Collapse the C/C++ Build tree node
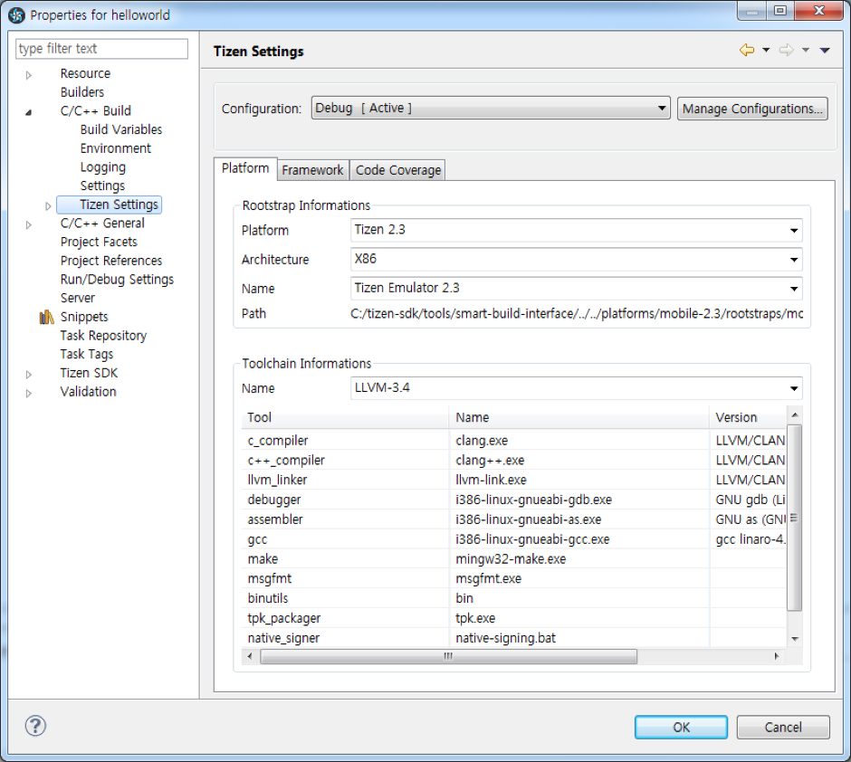The height and width of the screenshot is (762, 851). point(29,112)
